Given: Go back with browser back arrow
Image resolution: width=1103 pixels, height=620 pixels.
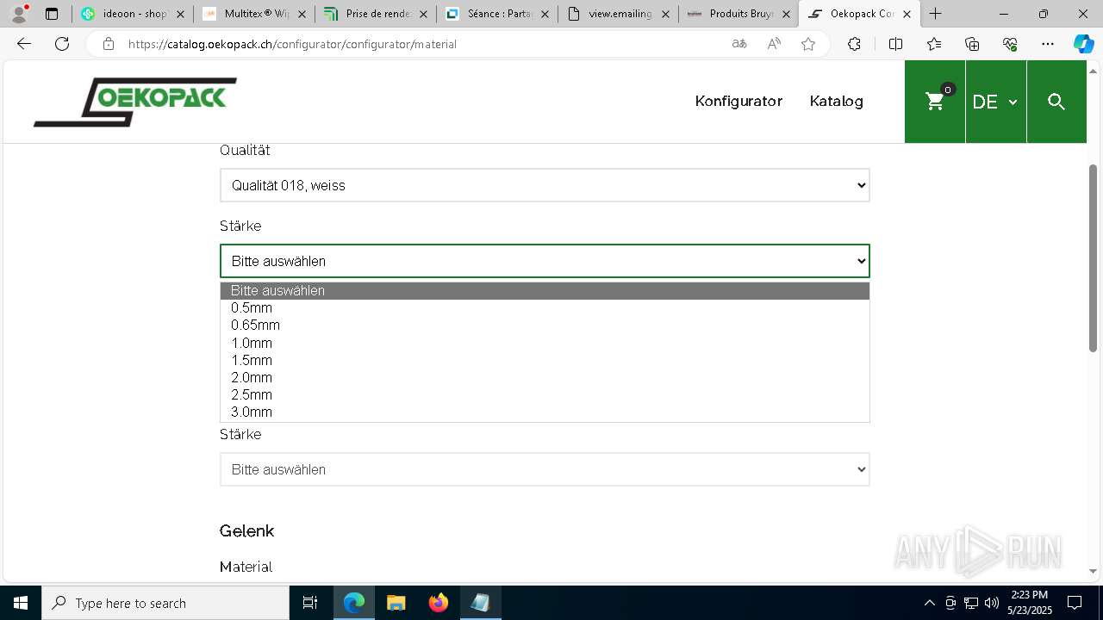Looking at the screenshot, I should click(x=24, y=44).
